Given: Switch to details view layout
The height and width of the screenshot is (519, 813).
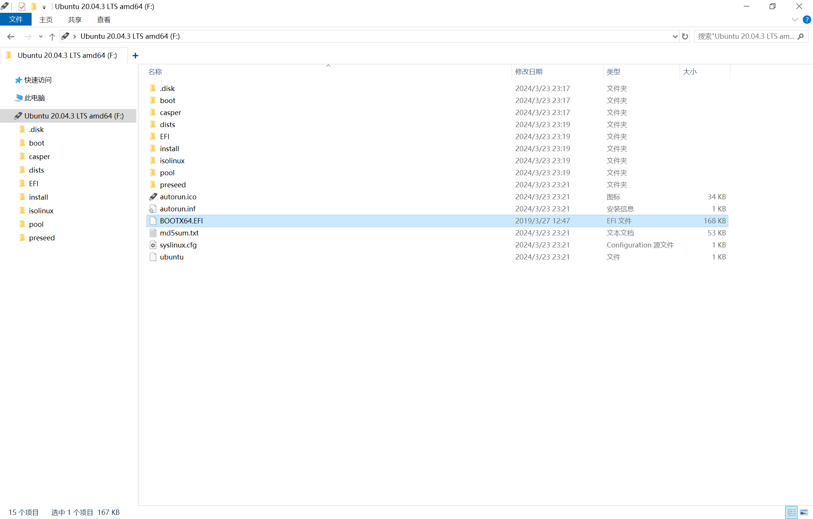Looking at the screenshot, I should point(792,512).
